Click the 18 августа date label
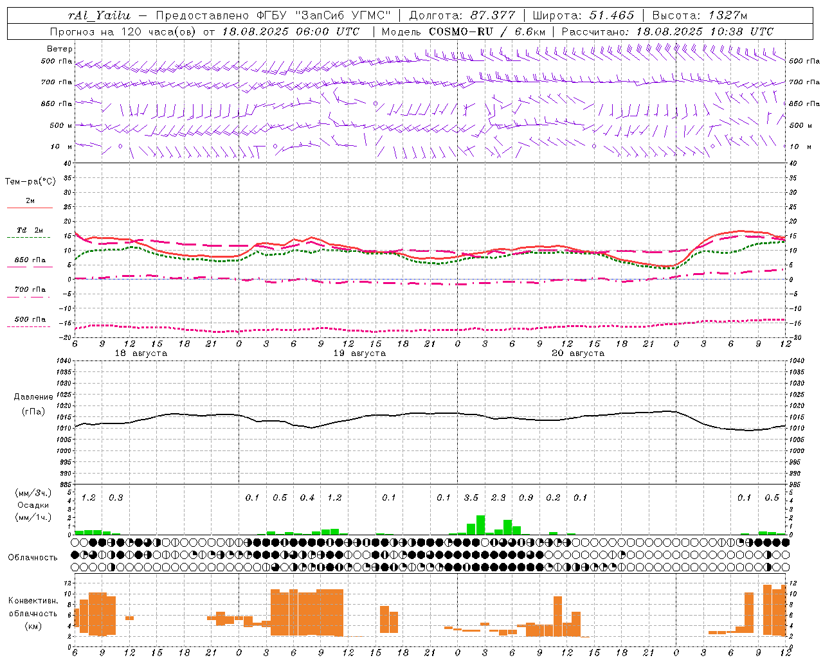This screenshot has width=823, height=658. (141, 353)
